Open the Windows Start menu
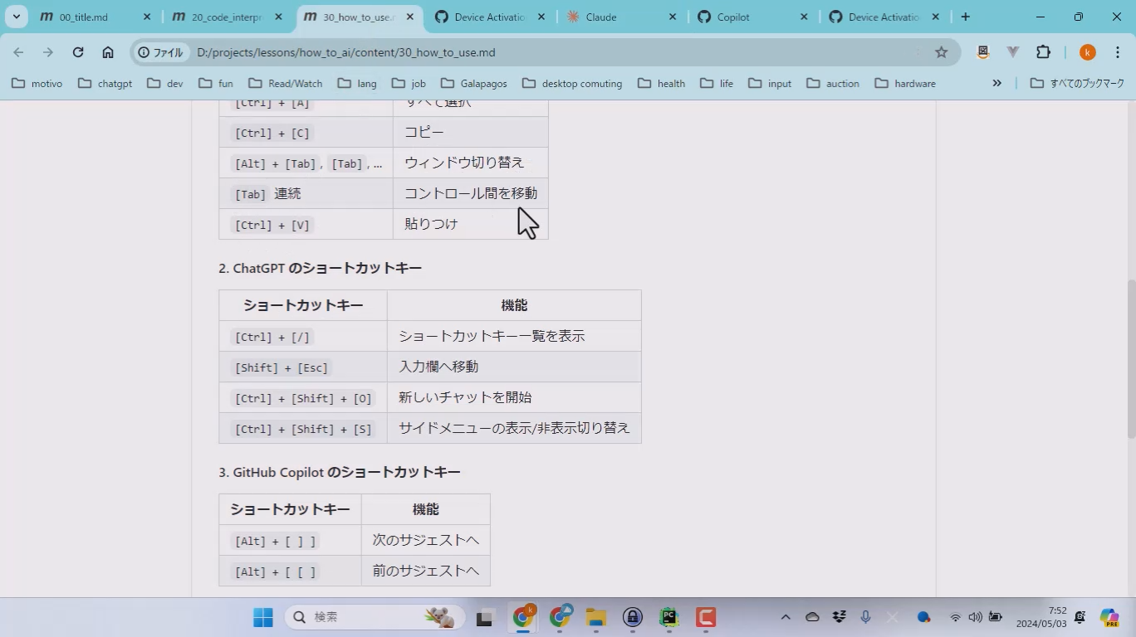Screen dimensions: 1136x637 (263, 617)
